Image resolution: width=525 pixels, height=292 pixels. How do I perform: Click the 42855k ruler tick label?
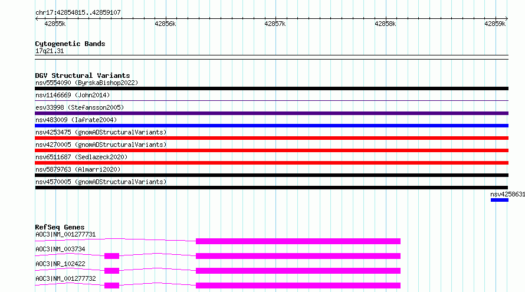(55, 24)
